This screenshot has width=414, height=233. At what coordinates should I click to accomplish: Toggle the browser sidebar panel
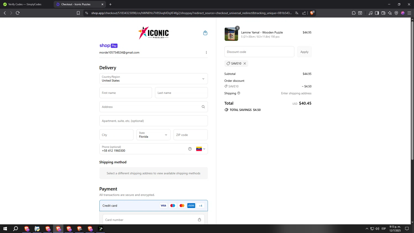point(377,13)
